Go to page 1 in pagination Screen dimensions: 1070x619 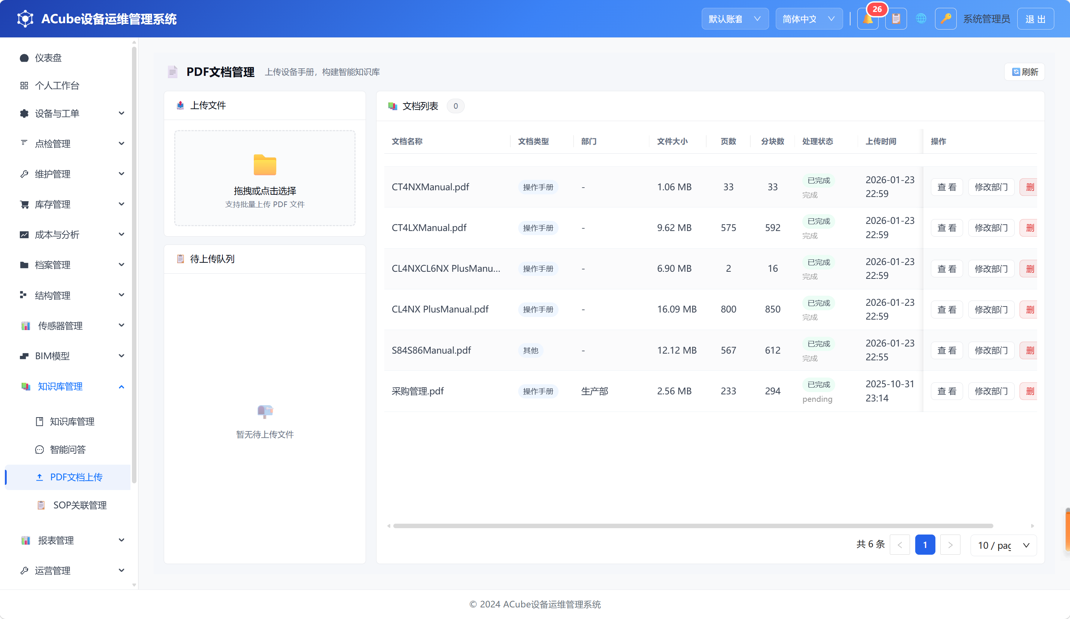pyautogui.click(x=925, y=545)
